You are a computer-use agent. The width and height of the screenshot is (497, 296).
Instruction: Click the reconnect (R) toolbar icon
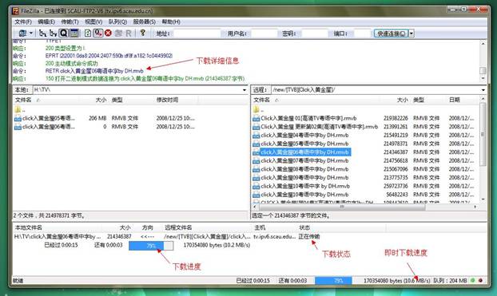pos(129,34)
